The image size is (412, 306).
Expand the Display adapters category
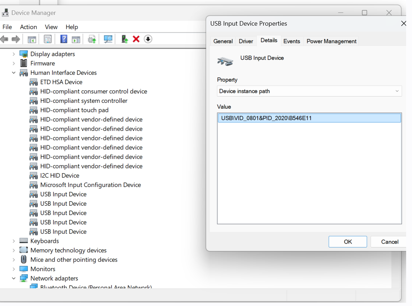tap(14, 54)
